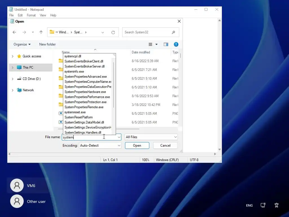Click Syst... breadcrumb segment
Viewport: 289px width, 217px height.
point(78,32)
